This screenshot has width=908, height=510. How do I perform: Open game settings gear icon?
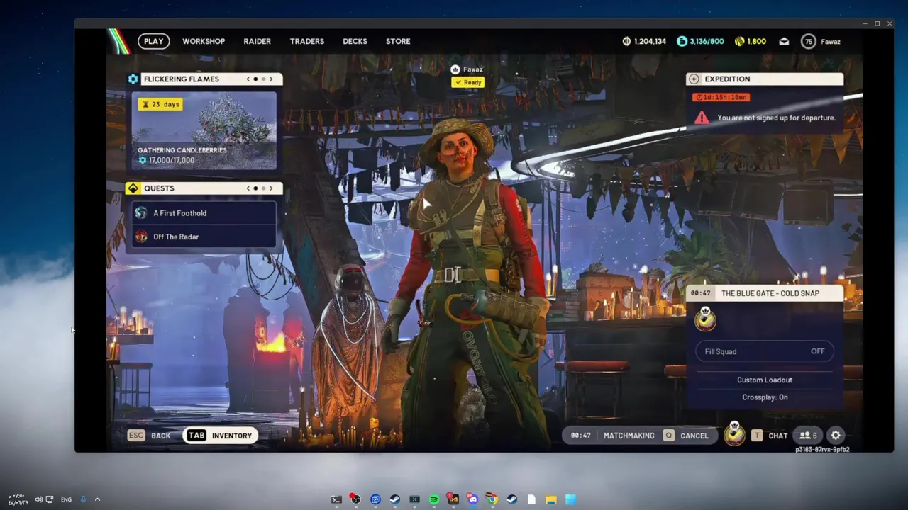click(x=836, y=436)
